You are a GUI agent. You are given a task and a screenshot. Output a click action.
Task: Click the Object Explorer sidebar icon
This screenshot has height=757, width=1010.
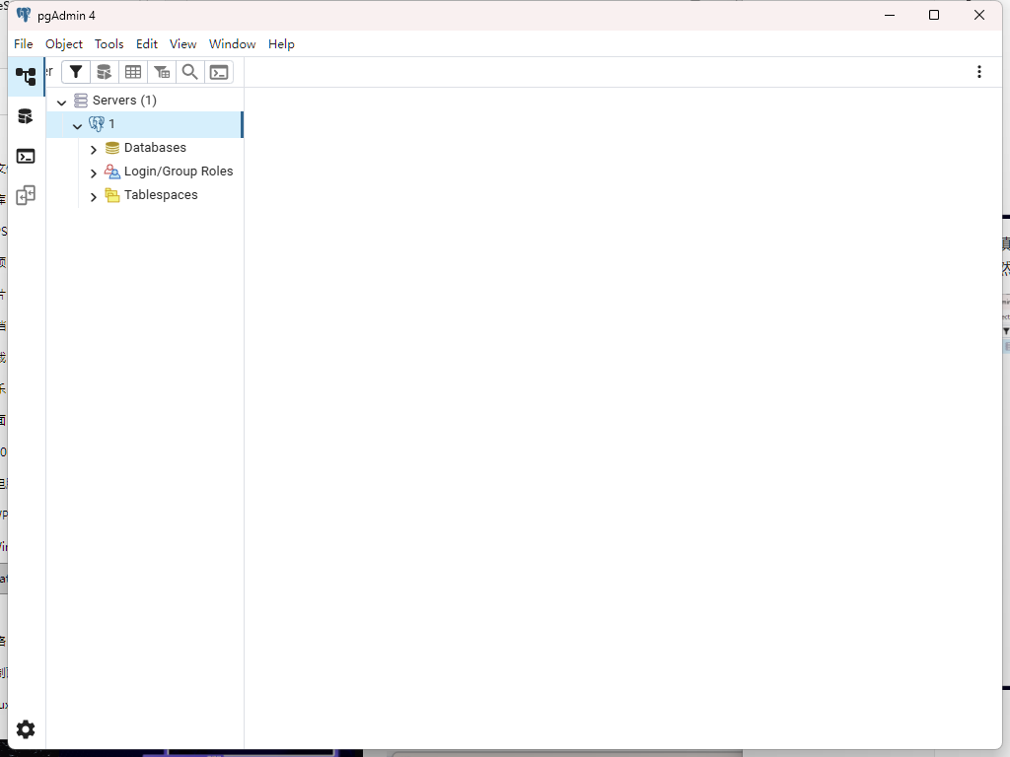point(26,76)
